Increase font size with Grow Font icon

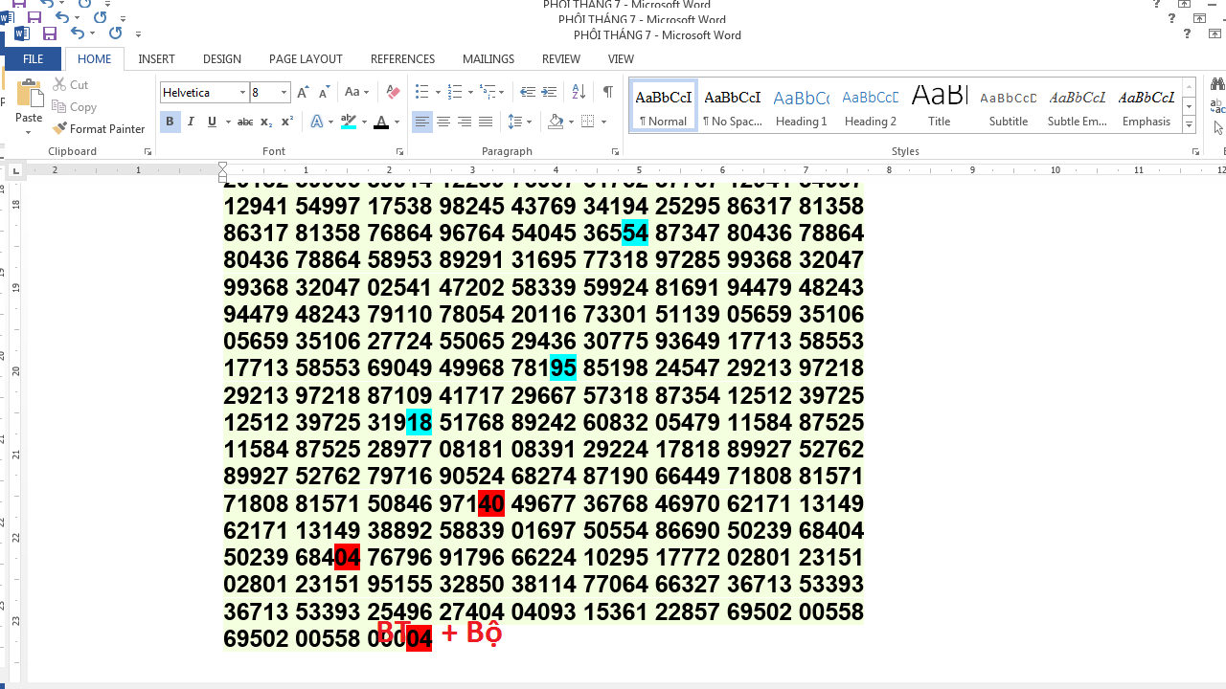point(303,93)
